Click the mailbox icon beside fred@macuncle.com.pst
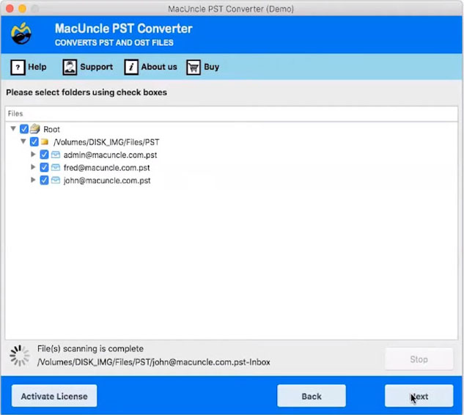464x415 pixels. click(x=55, y=167)
